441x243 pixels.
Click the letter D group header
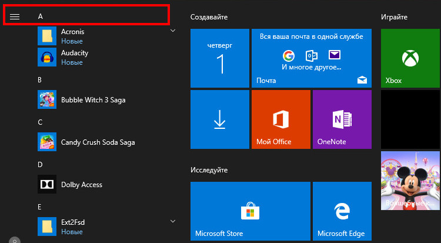point(40,164)
